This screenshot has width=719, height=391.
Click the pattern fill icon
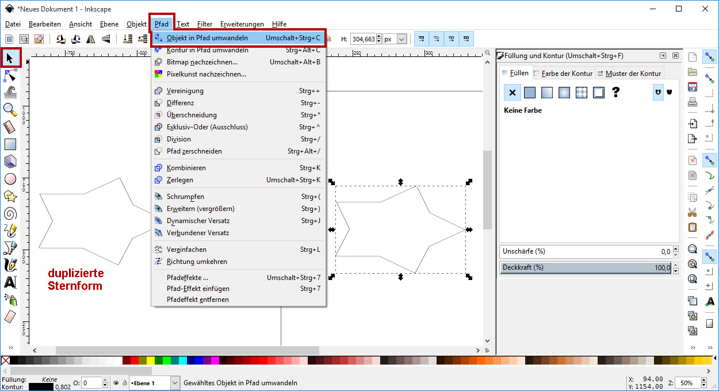[582, 93]
